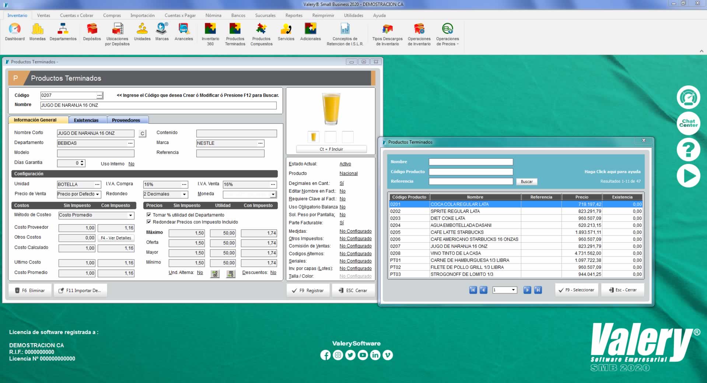Viewport: 707px width, 383px height.
Task: Open Departamento BEBIDAS lookup button
Action: (x=130, y=143)
